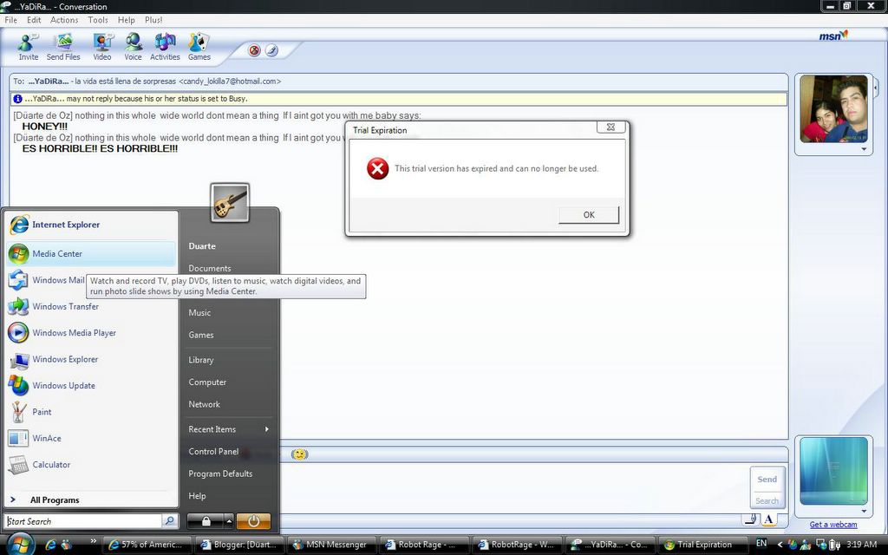The image size is (888, 555).
Task: Open the Games icon in toolbar
Action: (199, 47)
